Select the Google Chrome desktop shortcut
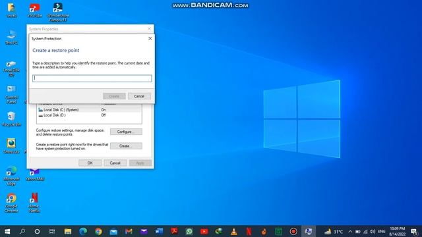The width and height of the screenshot is (422, 237). (11, 203)
